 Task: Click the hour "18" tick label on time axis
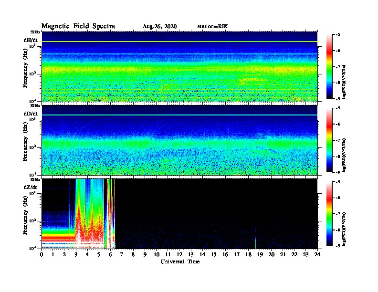tap(248, 254)
